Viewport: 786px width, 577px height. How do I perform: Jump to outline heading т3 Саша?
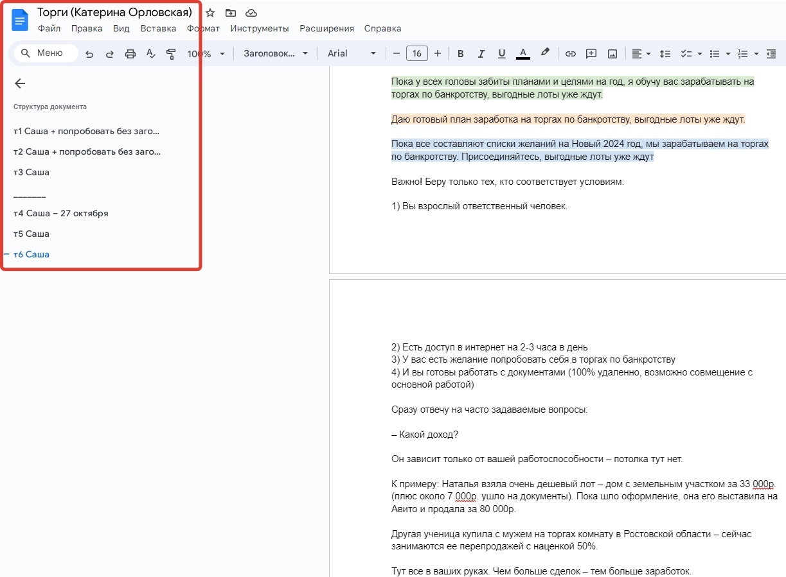[31, 172]
